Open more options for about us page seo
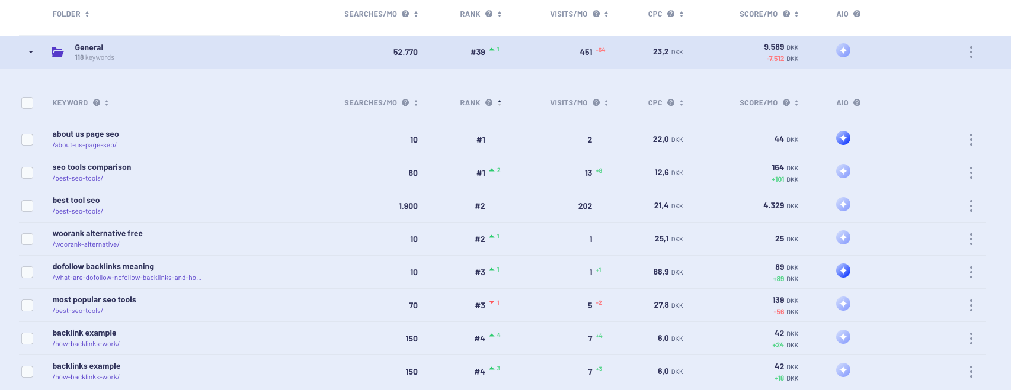 (971, 140)
